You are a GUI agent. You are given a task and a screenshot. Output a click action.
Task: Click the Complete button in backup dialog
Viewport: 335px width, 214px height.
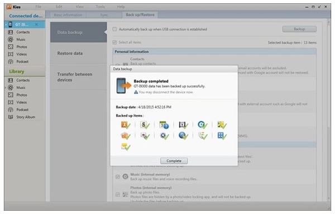(174, 161)
